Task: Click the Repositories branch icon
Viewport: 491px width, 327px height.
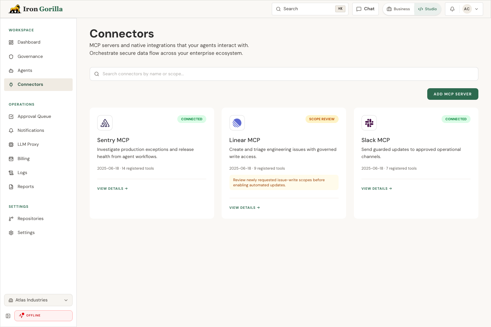Action: 11,219
